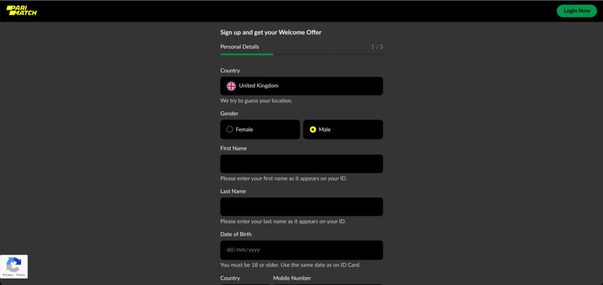Click the Login Now button

point(577,11)
